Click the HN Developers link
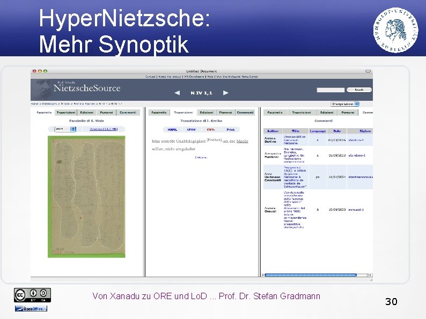The height and width of the screenshot is (319, 426). click(x=195, y=77)
